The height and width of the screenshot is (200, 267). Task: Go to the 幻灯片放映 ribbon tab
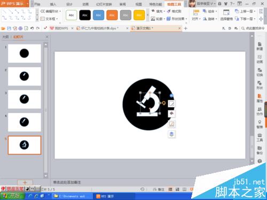pyautogui.click(x=104, y=4)
